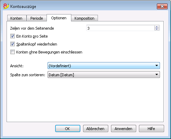Select the '(Vordefiniert)' combo box
This screenshot has height=139, width=171.
point(104,66)
